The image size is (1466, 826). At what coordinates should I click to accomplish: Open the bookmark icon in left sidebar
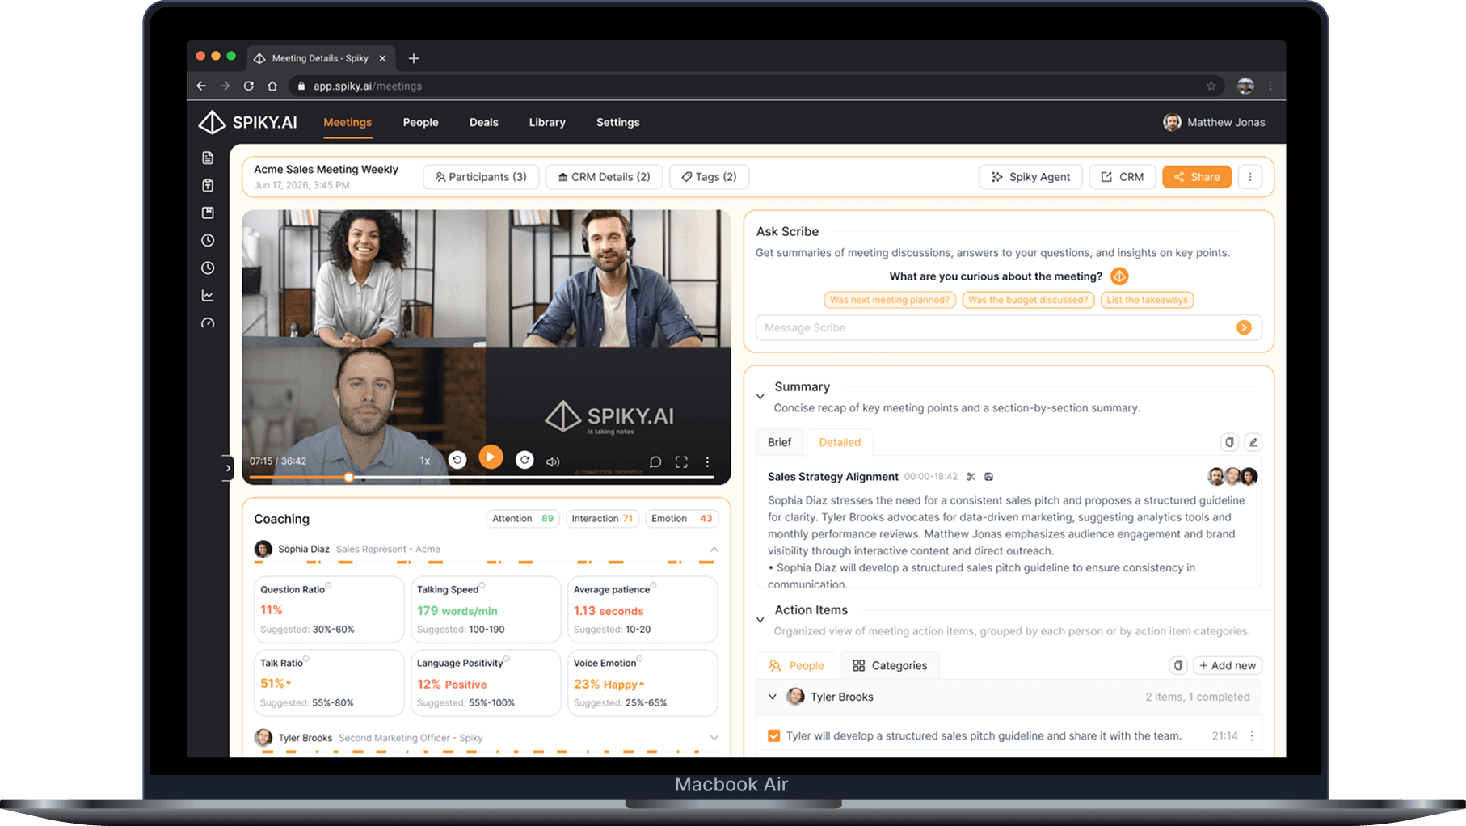pyautogui.click(x=208, y=213)
